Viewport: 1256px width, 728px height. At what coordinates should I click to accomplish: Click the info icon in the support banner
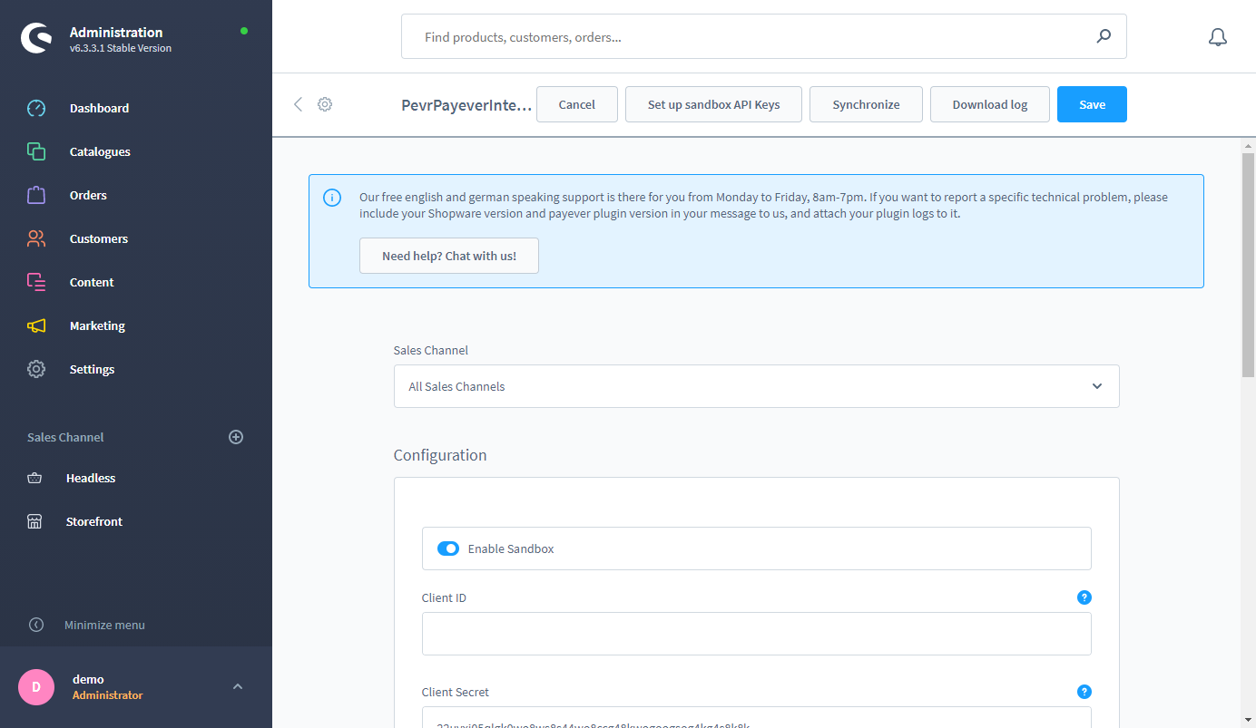[x=332, y=198]
